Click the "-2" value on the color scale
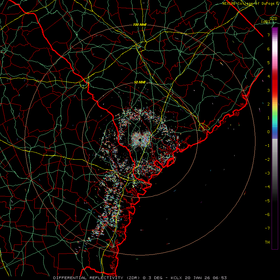Image resolution: width=280 pixels, height=280 pixels. tap(267, 160)
